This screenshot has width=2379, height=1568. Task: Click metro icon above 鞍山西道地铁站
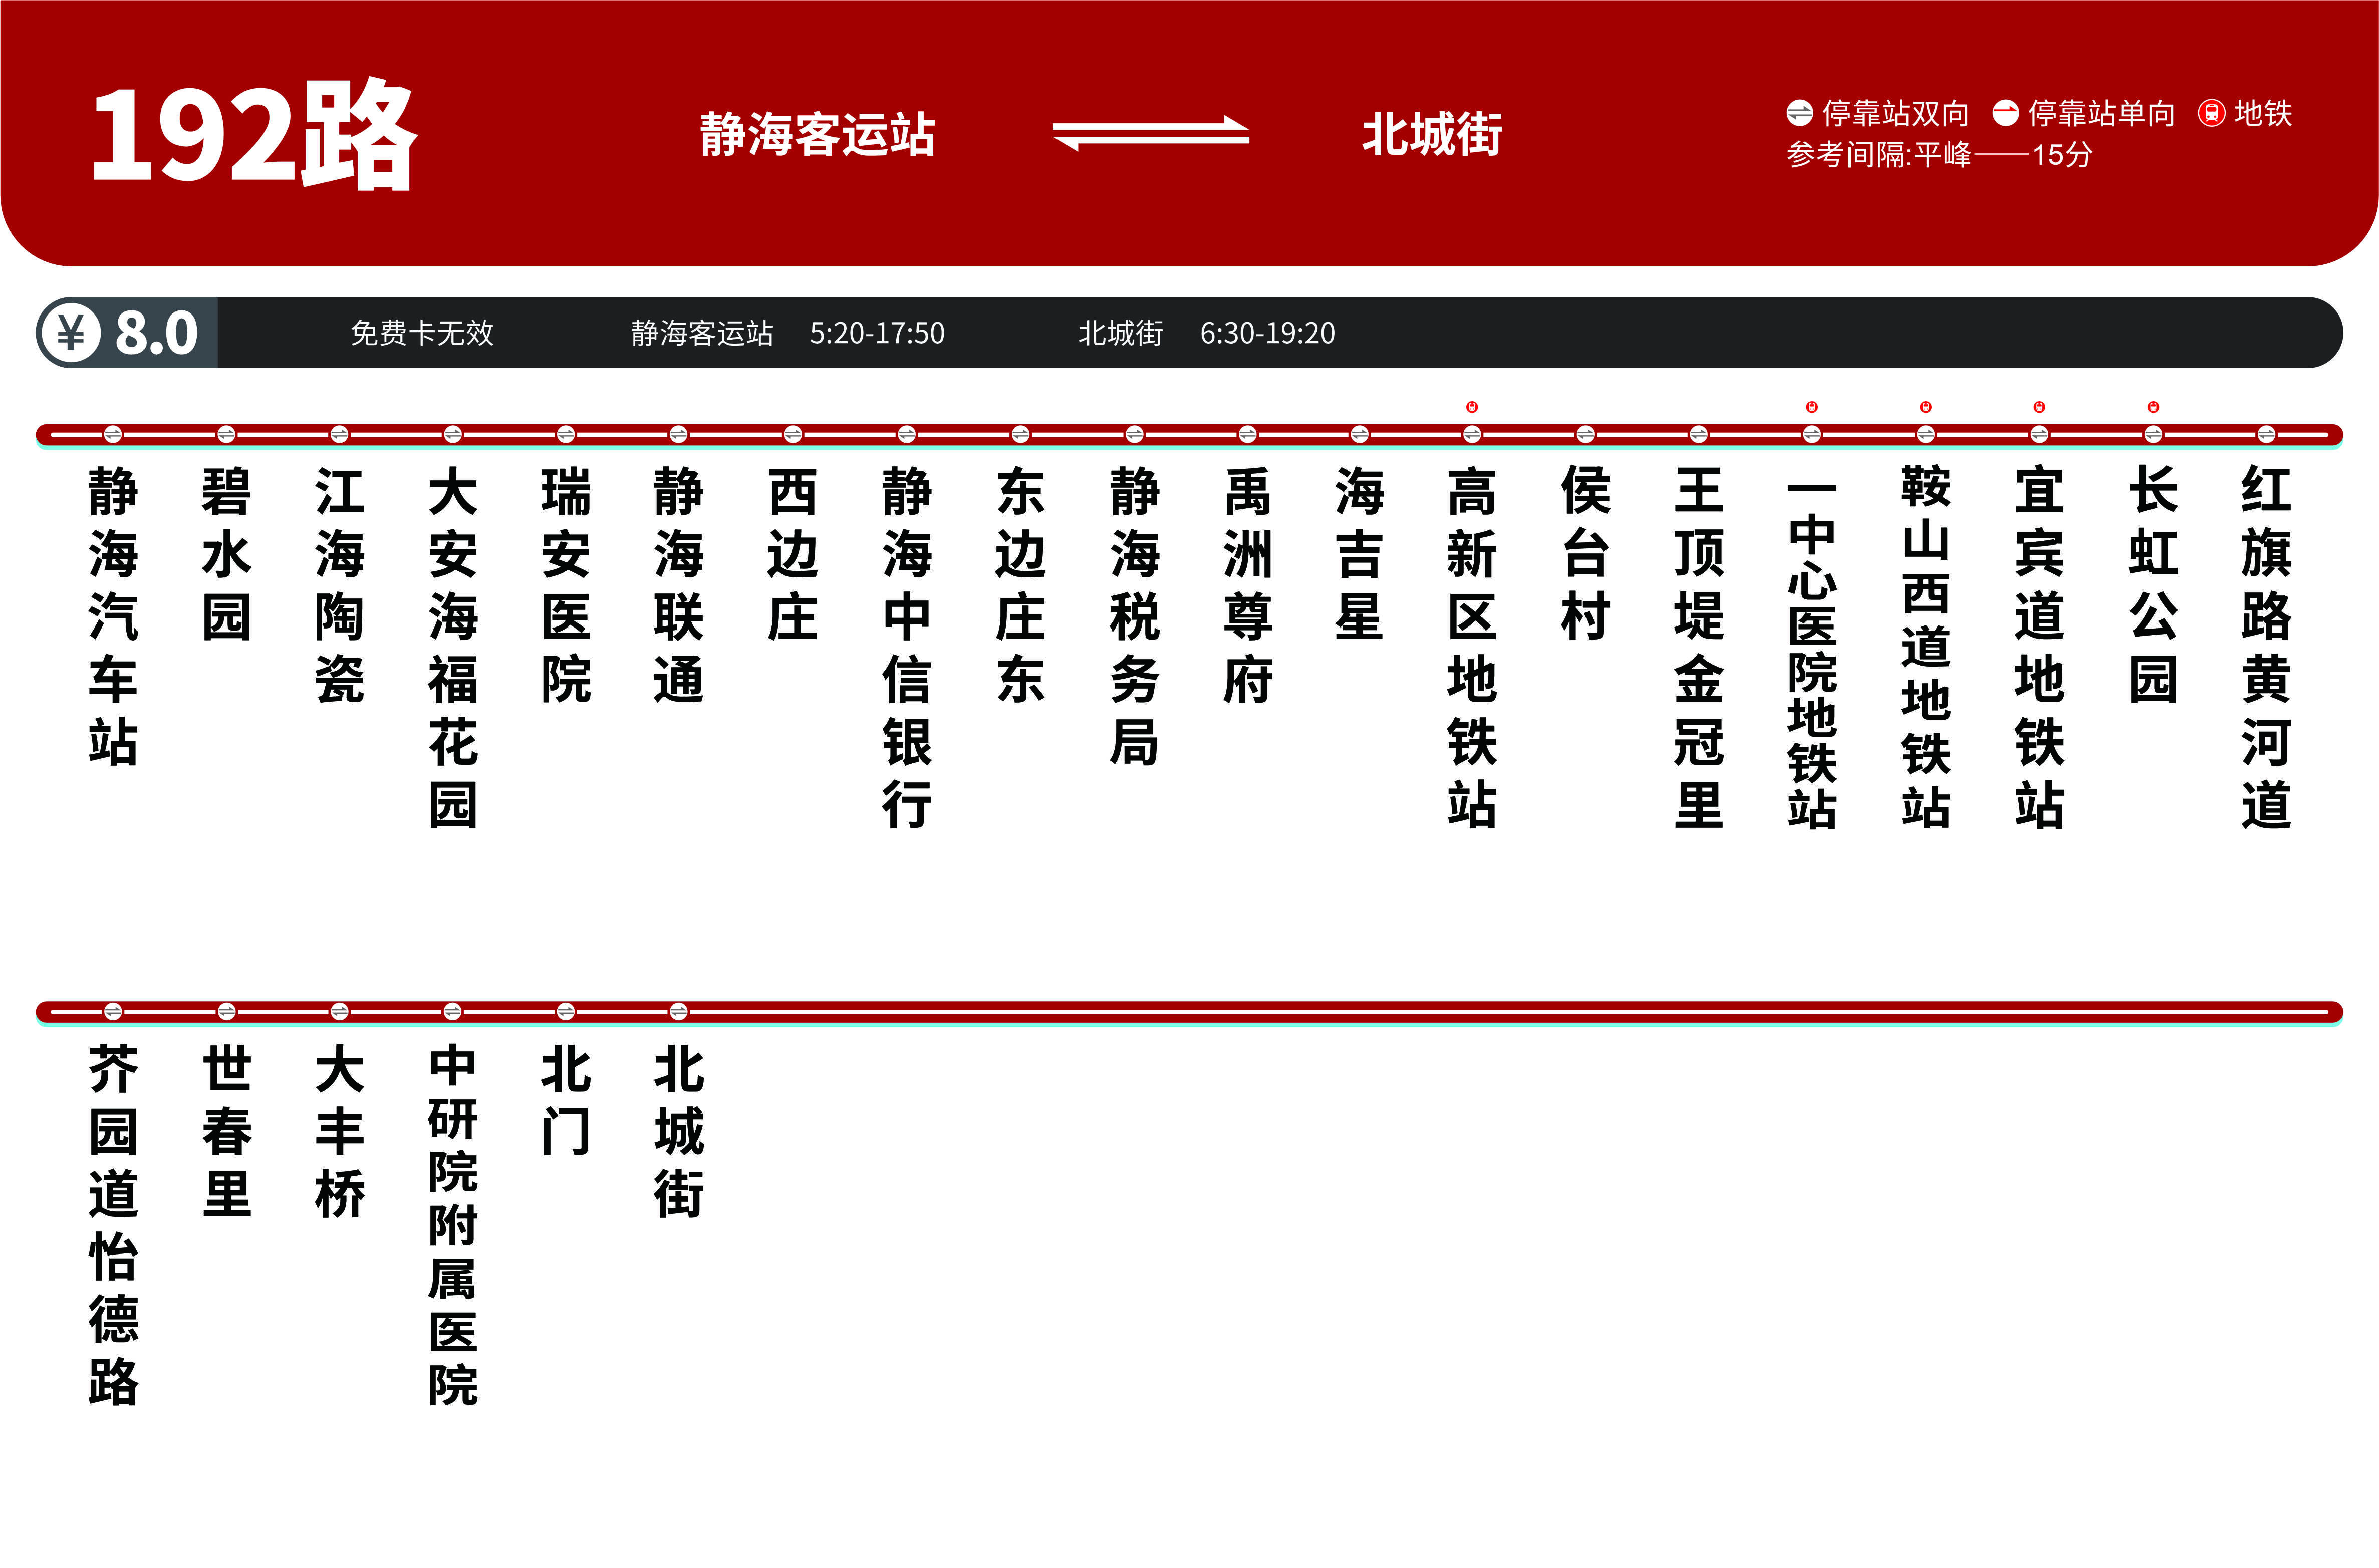click(x=1925, y=407)
